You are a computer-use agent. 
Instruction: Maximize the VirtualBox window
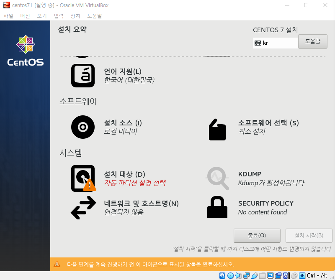pyautogui.click(x=306, y=5)
